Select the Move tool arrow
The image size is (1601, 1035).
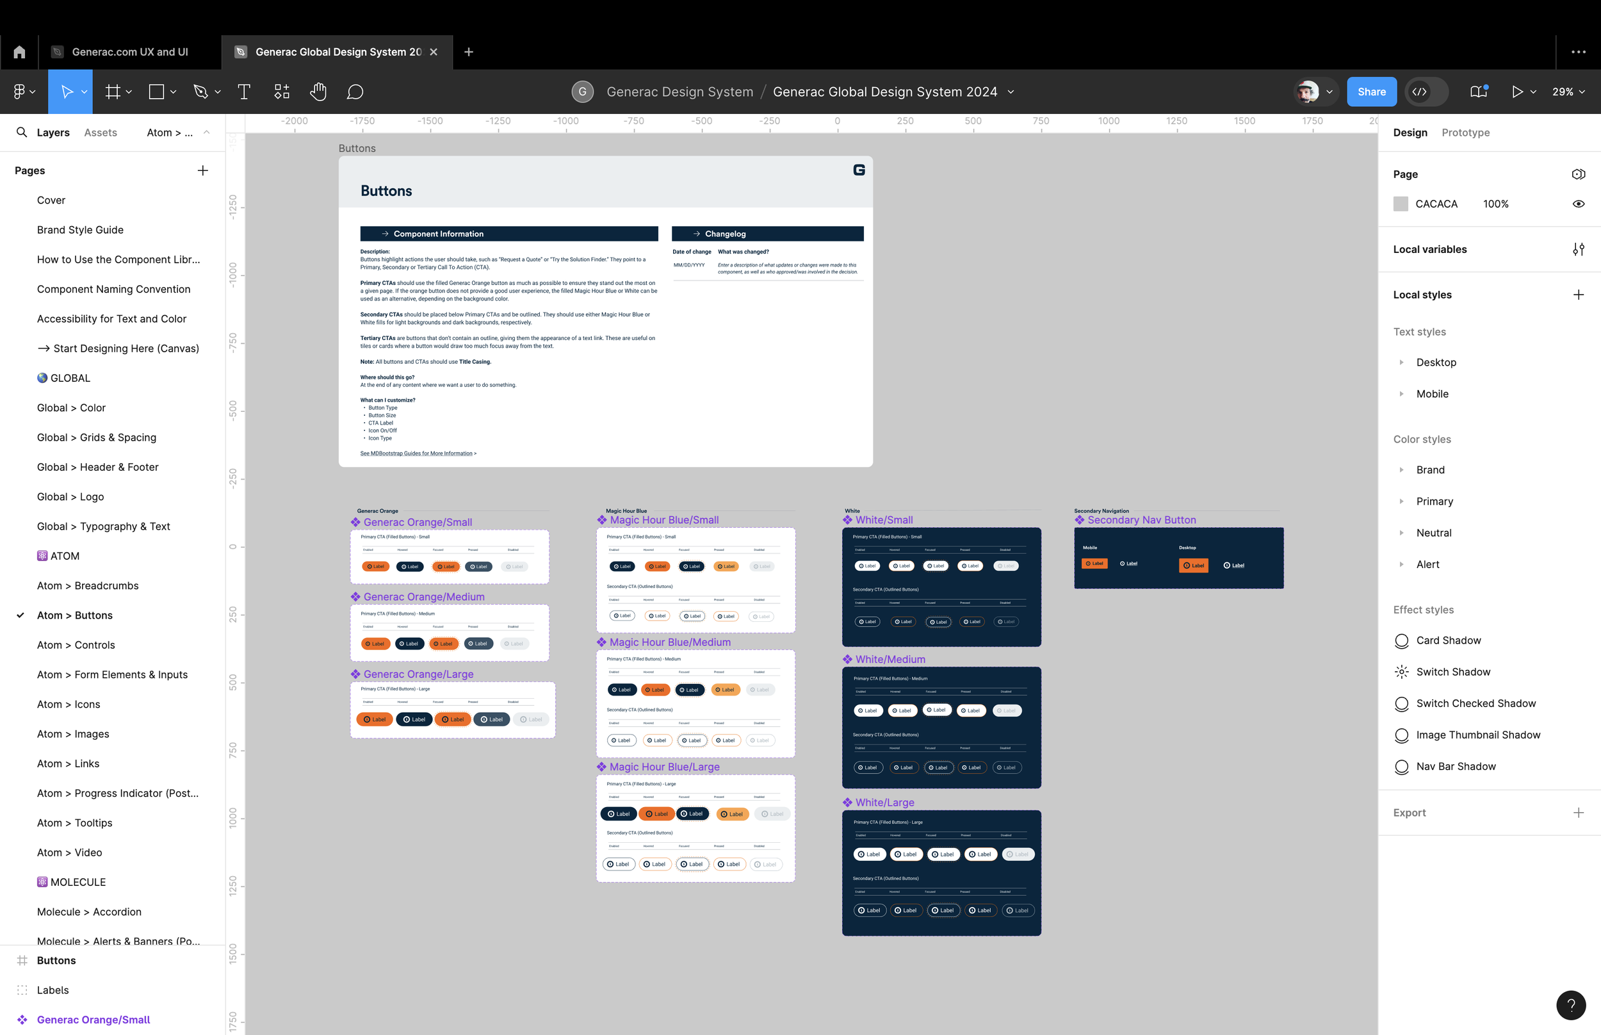coord(67,92)
